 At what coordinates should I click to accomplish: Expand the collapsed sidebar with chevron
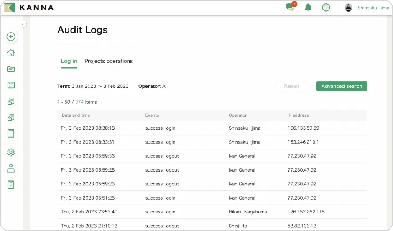(x=23, y=24)
